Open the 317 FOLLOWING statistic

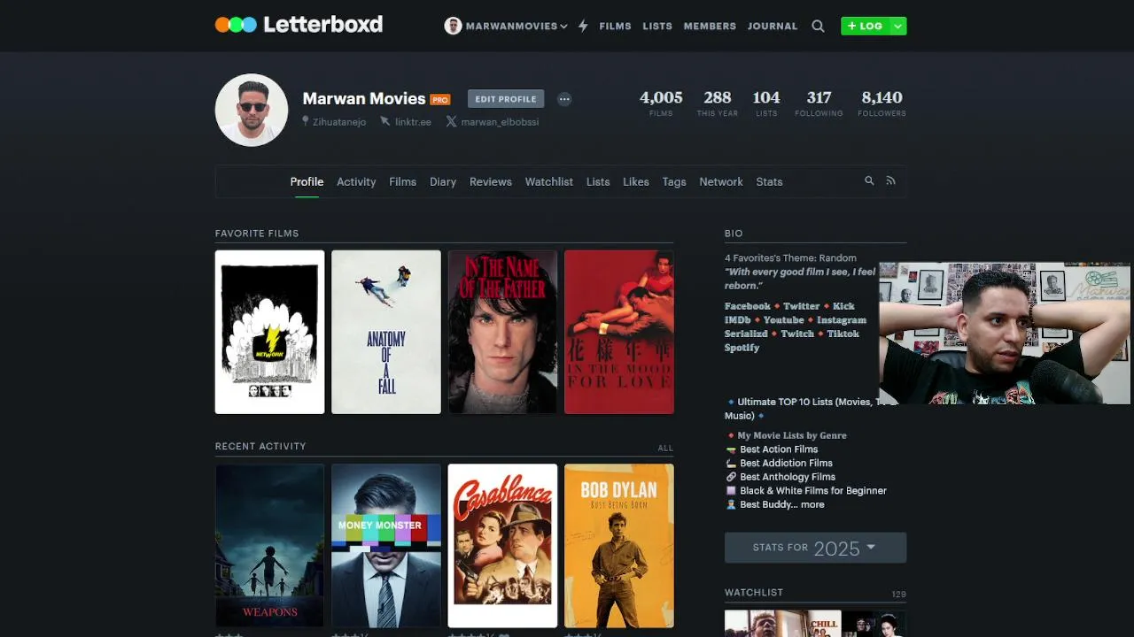tap(819, 103)
